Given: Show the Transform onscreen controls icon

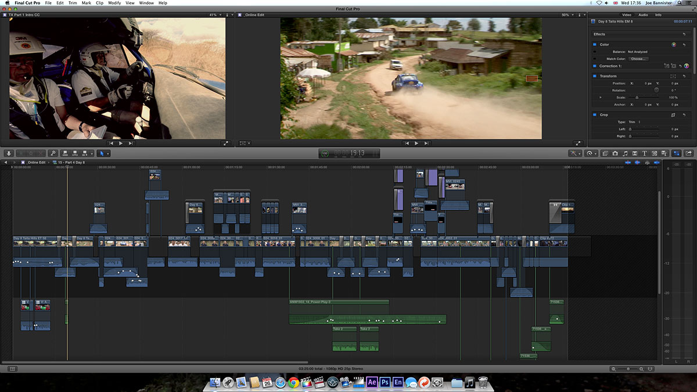Looking at the screenshot, I should 673,76.
